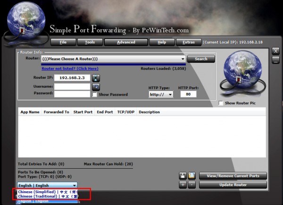
Task: Select Chinese (Traditional) language option
Action: coord(48,197)
